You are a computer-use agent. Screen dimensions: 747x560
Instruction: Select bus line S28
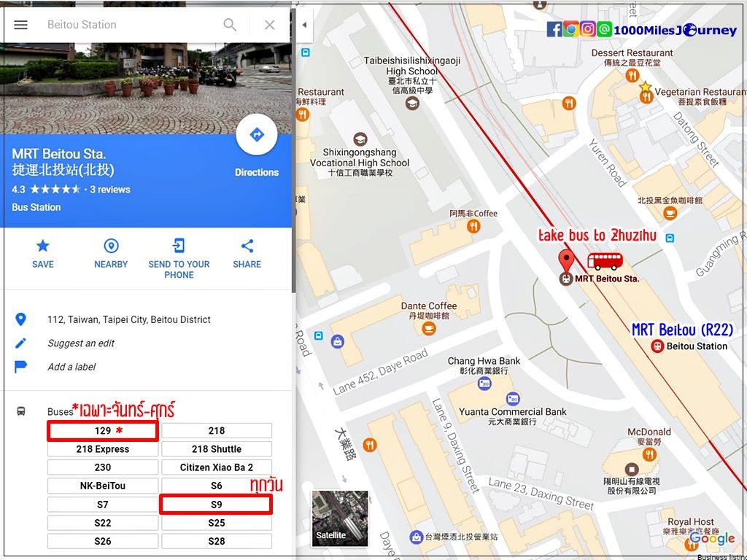pos(216,541)
